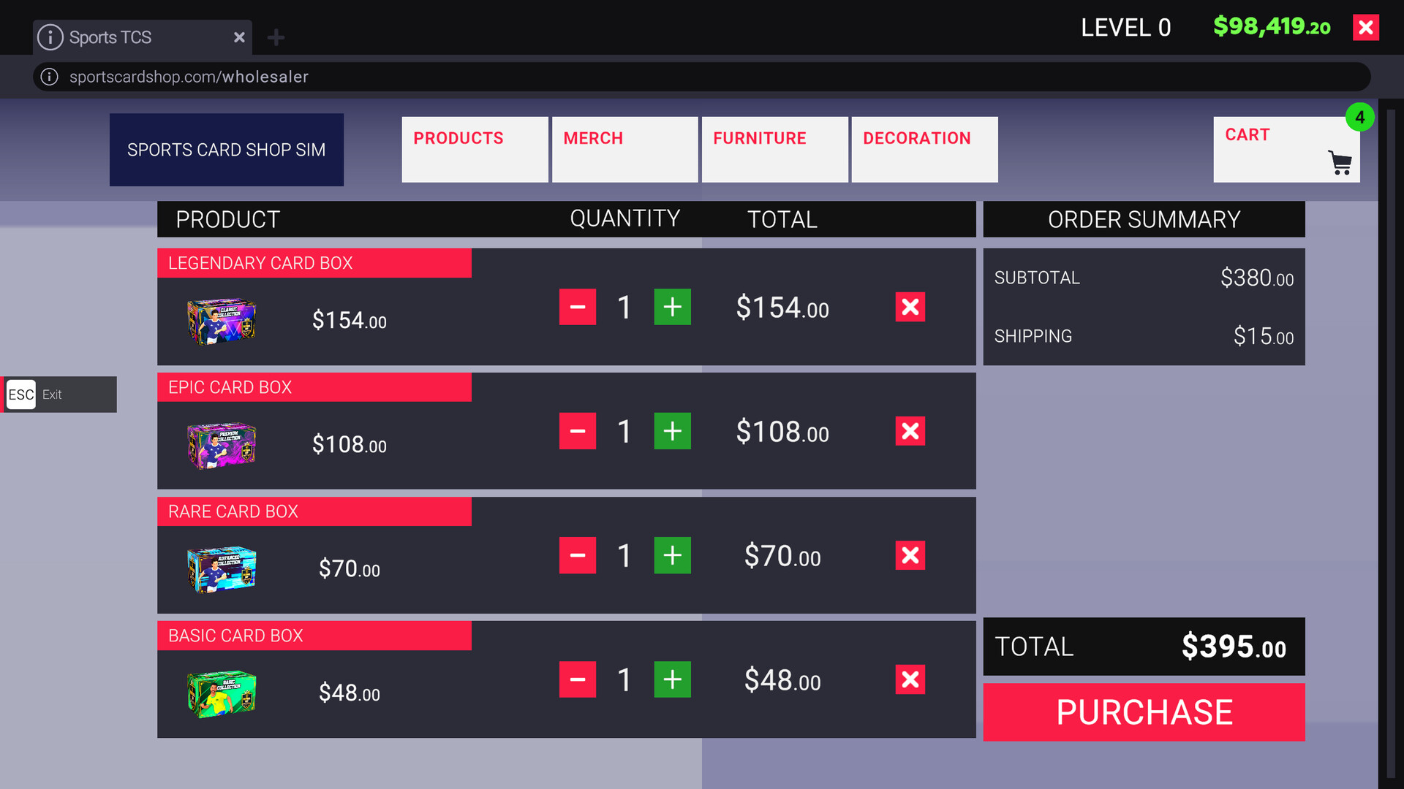Select the PRODUCTS navigation item

point(474,149)
